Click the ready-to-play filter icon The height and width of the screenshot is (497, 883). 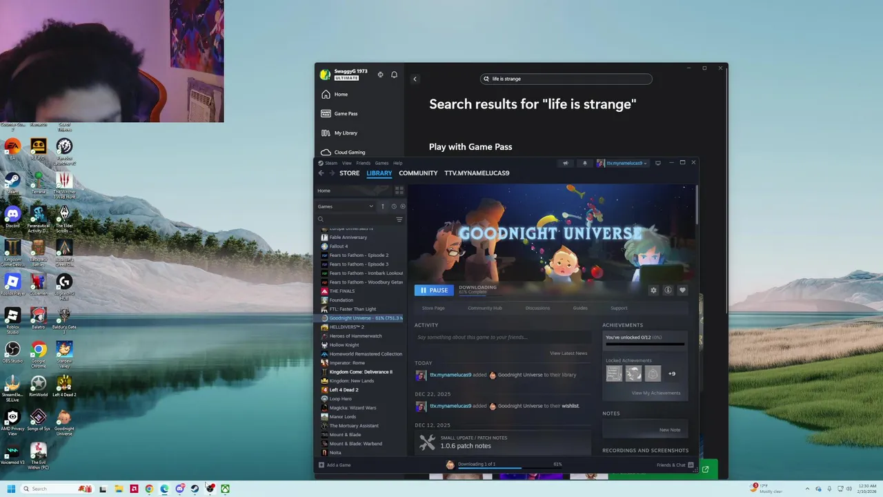click(x=403, y=206)
